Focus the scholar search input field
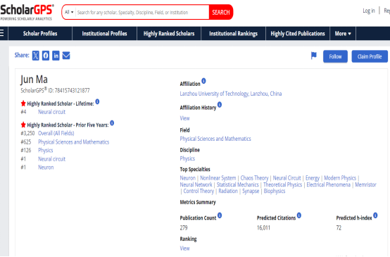The image size is (390, 257). [x=142, y=12]
